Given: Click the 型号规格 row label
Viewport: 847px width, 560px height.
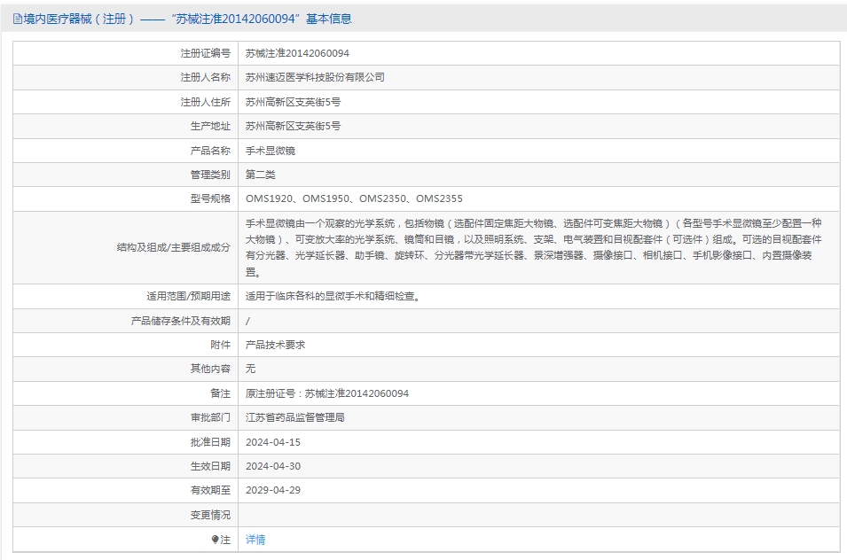Looking at the screenshot, I should click(210, 199).
